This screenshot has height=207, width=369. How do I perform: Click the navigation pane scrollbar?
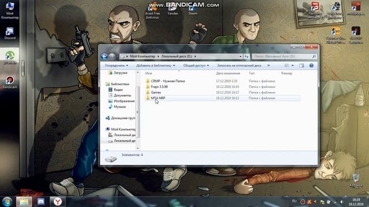pos(138,112)
